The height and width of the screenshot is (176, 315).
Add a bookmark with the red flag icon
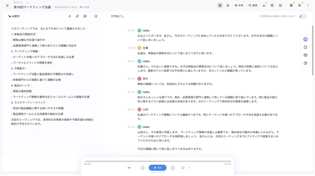(x=183, y=168)
